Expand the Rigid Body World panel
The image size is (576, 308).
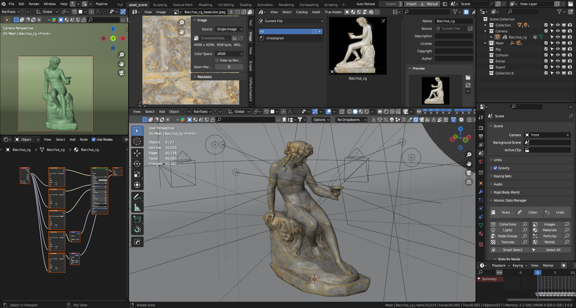click(530, 192)
